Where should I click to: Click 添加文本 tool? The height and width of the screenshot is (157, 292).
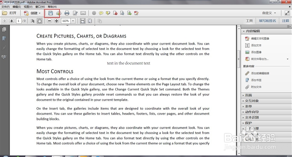[x=253, y=46]
